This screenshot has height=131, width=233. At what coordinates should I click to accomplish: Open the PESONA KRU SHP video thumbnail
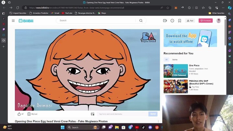176,86
